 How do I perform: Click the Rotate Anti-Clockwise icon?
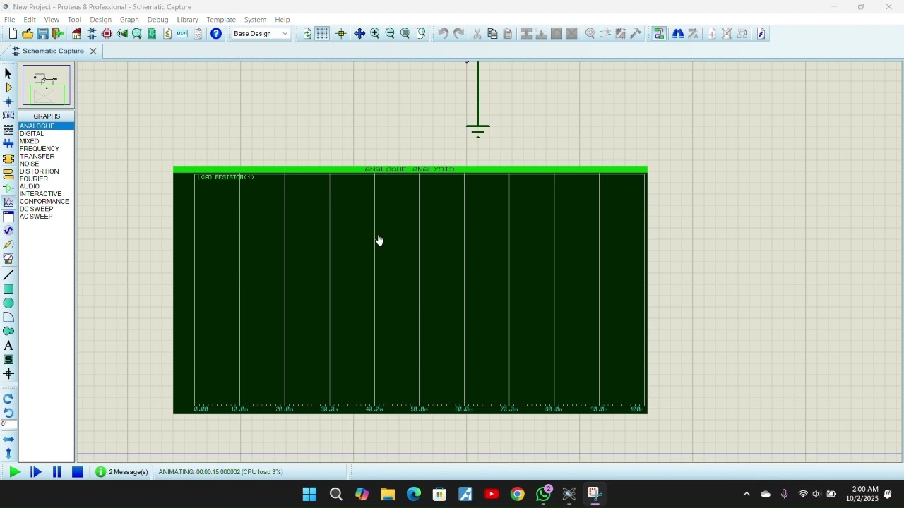[8, 413]
